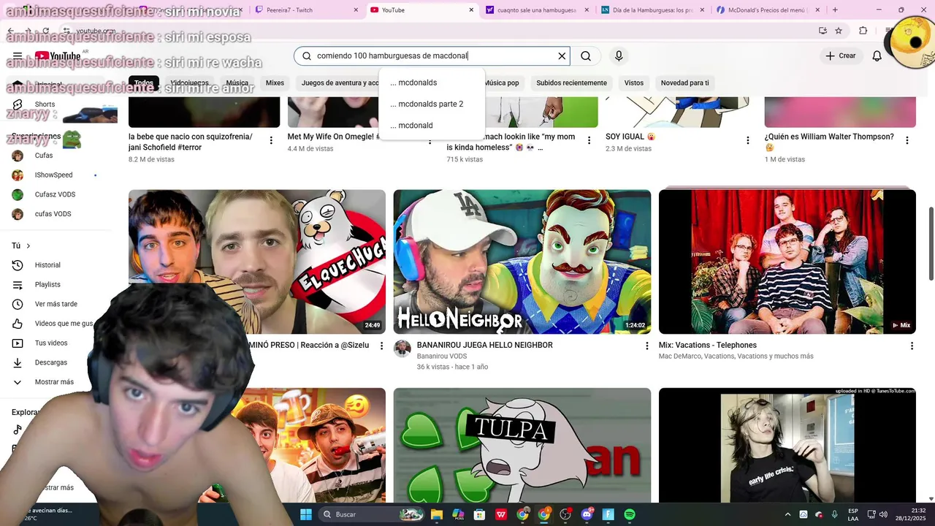Open the browser extensions puzzle icon
Screen dimensions: 935x526
pyautogui.click(x=863, y=31)
